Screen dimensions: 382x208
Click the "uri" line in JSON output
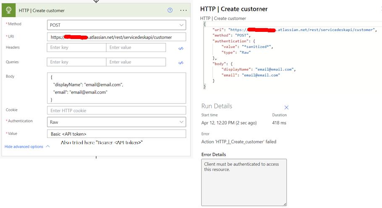[x=295, y=30]
